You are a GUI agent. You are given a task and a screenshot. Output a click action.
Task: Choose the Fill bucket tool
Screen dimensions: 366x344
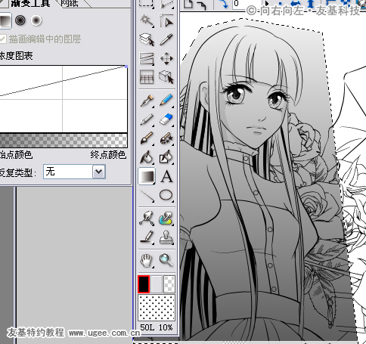147,157
